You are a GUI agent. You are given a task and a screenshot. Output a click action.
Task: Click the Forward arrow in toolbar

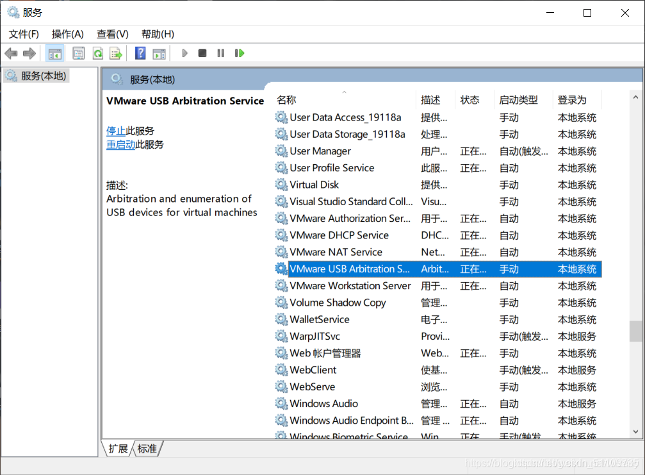tap(29, 53)
